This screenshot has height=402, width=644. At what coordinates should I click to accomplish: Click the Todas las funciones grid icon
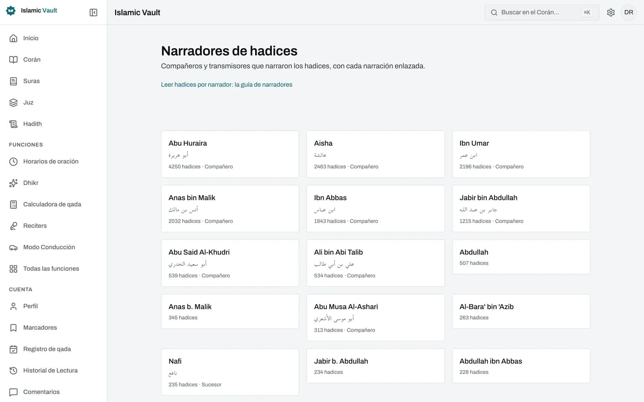coord(13,269)
